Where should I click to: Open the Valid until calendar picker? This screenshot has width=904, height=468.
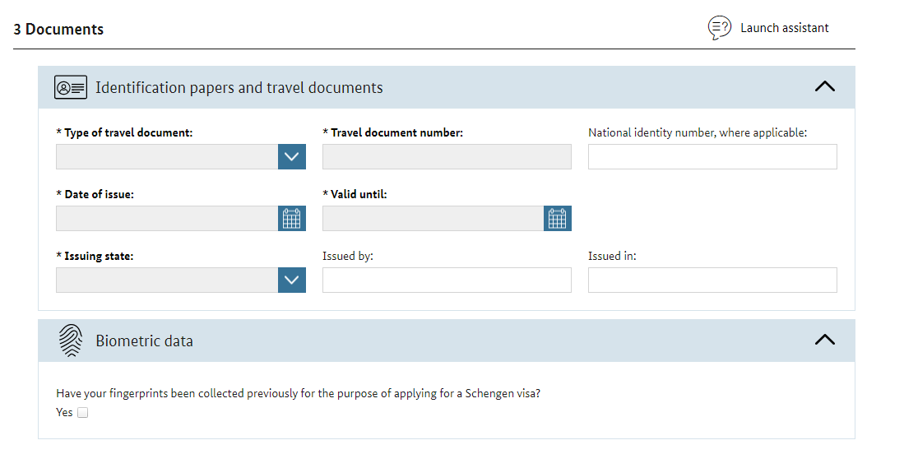[x=558, y=219]
